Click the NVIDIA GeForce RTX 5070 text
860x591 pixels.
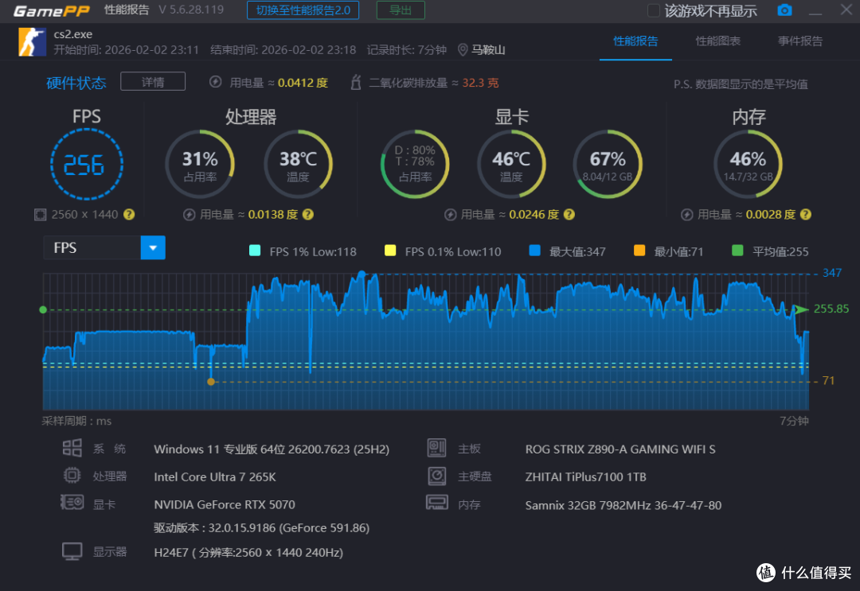(225, 504)
